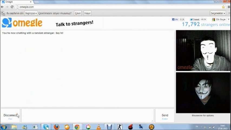Click the Omegle logo

22,23
